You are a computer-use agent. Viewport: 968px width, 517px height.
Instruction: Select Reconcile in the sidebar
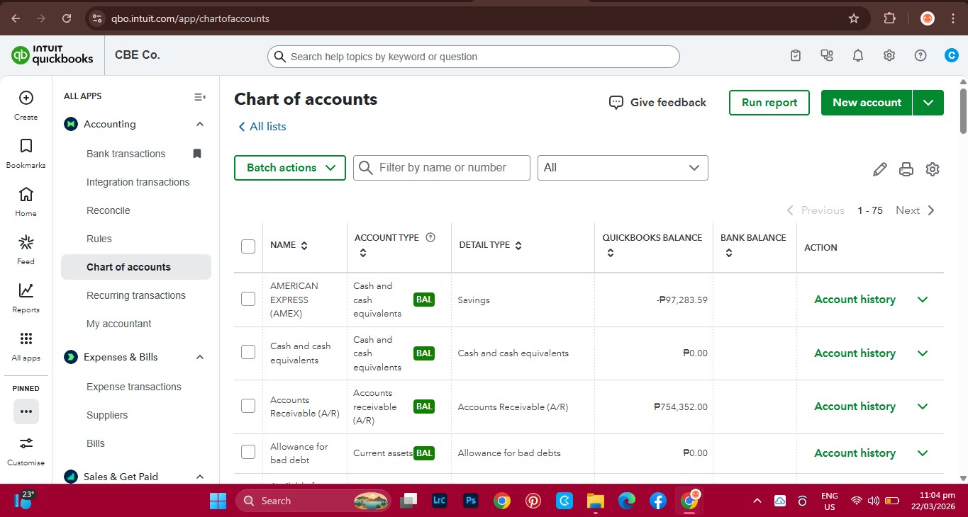coord(109,210)
